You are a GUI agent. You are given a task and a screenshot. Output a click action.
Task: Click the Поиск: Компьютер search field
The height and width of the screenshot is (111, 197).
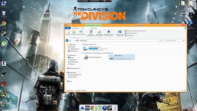(x=175, y=41)
